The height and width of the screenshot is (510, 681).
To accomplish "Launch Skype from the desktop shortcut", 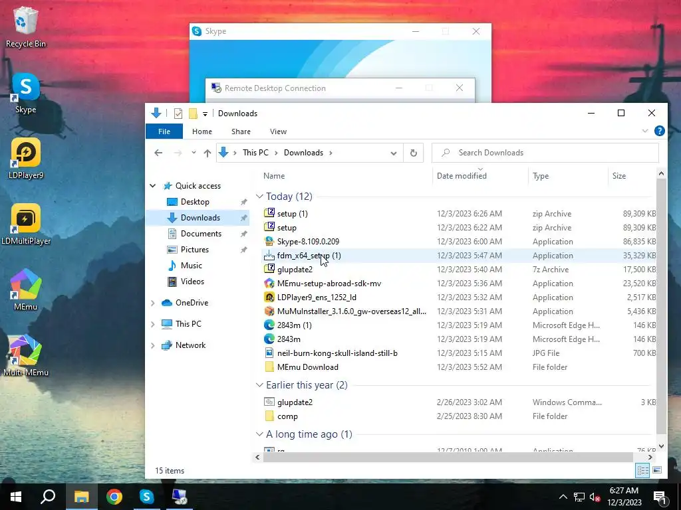I will click(26, 93).
